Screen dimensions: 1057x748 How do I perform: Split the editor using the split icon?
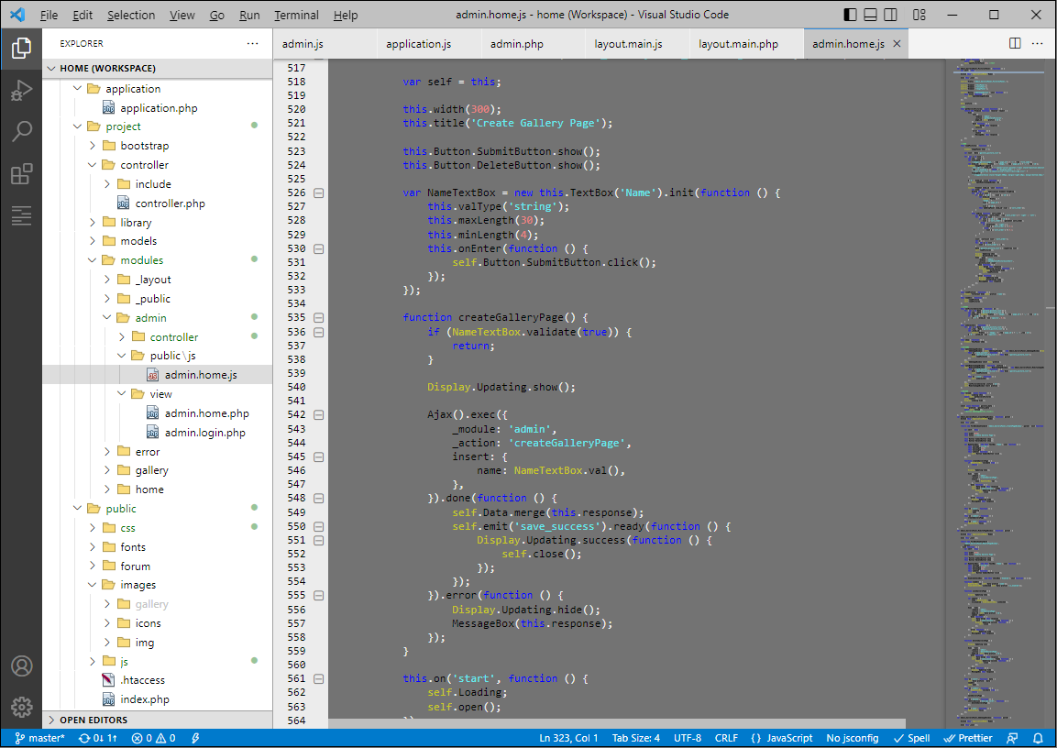click(x=1014, y=43)
